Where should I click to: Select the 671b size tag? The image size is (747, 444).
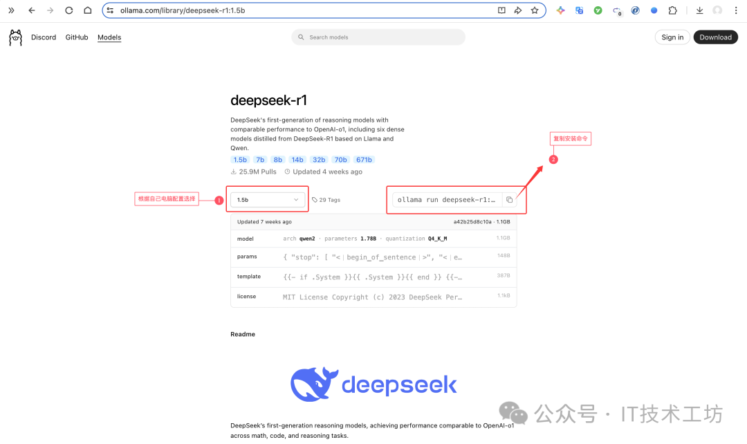click(364, 160)
